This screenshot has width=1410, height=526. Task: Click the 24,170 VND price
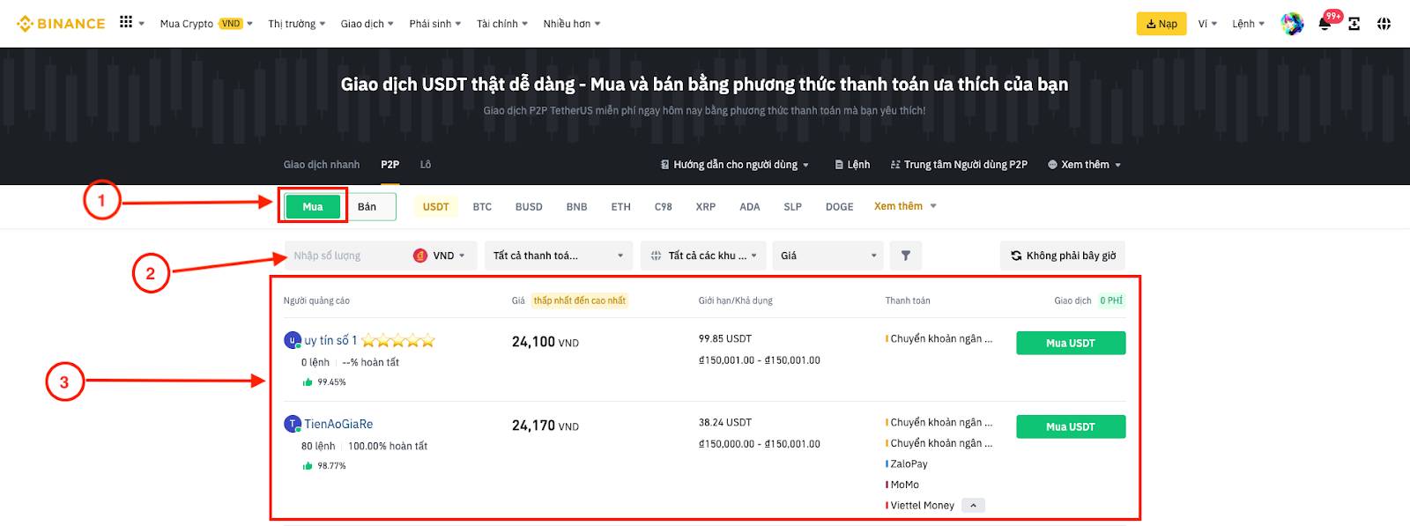pos(545,426)
